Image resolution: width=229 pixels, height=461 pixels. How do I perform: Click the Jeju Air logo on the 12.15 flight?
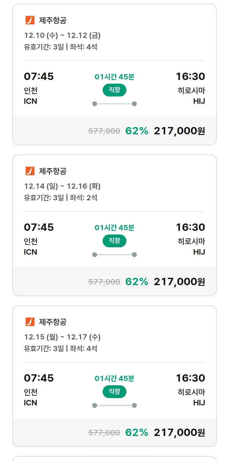coord(30,322)
